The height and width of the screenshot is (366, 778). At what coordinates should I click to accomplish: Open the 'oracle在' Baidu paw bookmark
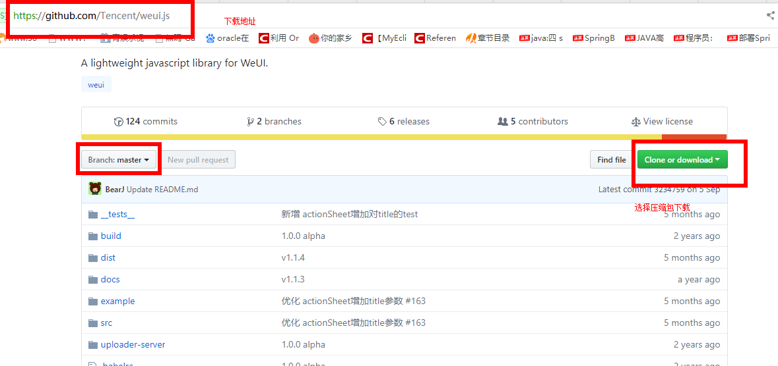(x=227, y=38)
